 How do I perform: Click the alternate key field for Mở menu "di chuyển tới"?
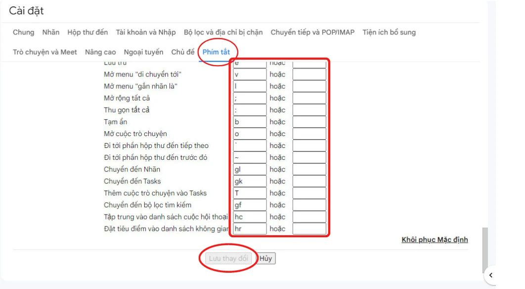tap(309, 74)
